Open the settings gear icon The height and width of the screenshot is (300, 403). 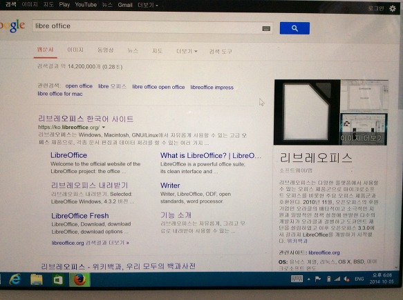[x=393, y=8]
